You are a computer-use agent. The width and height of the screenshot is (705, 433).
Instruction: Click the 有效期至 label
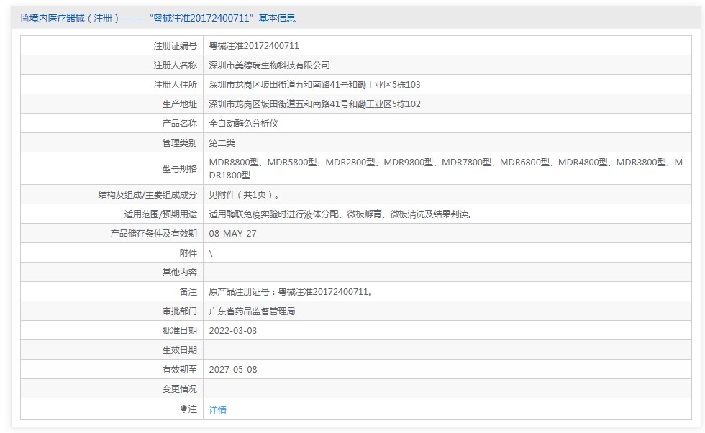(179, 369)
